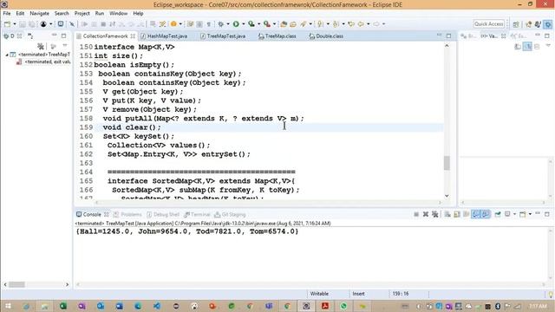
Task: Click the Terminate console stop icon
Action: [x=416, y=214]
